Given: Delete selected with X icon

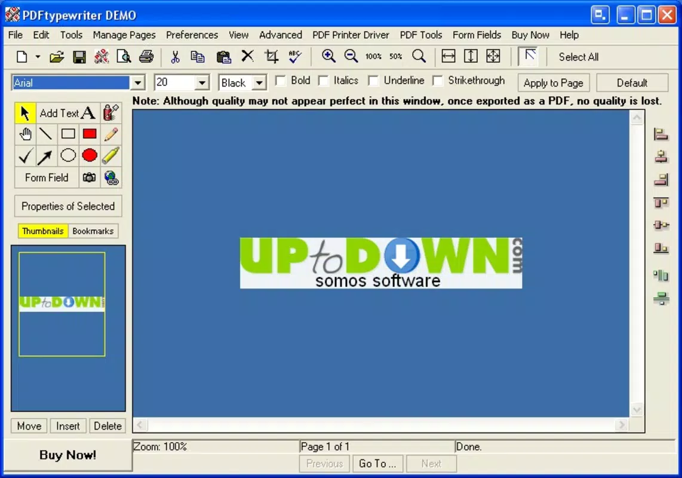Looking at the screenshot, I should (247, 56).
